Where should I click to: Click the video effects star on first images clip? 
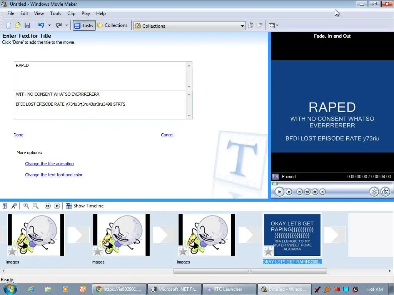(x=12, y=251)
